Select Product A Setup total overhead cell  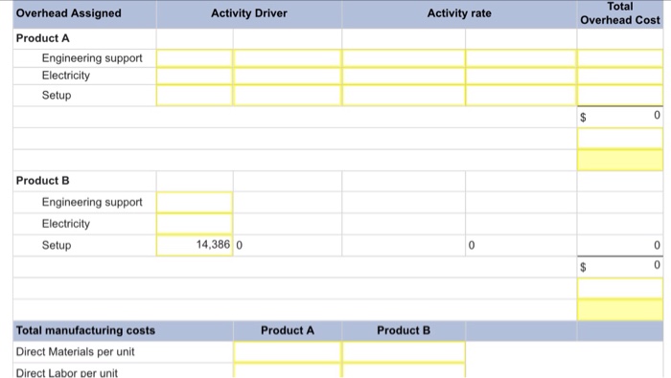(620, 96)
